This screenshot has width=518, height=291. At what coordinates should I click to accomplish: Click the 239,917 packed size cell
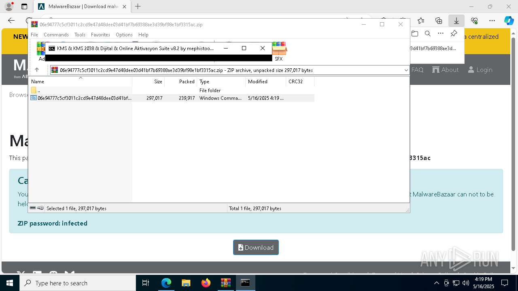click(187, 98)
